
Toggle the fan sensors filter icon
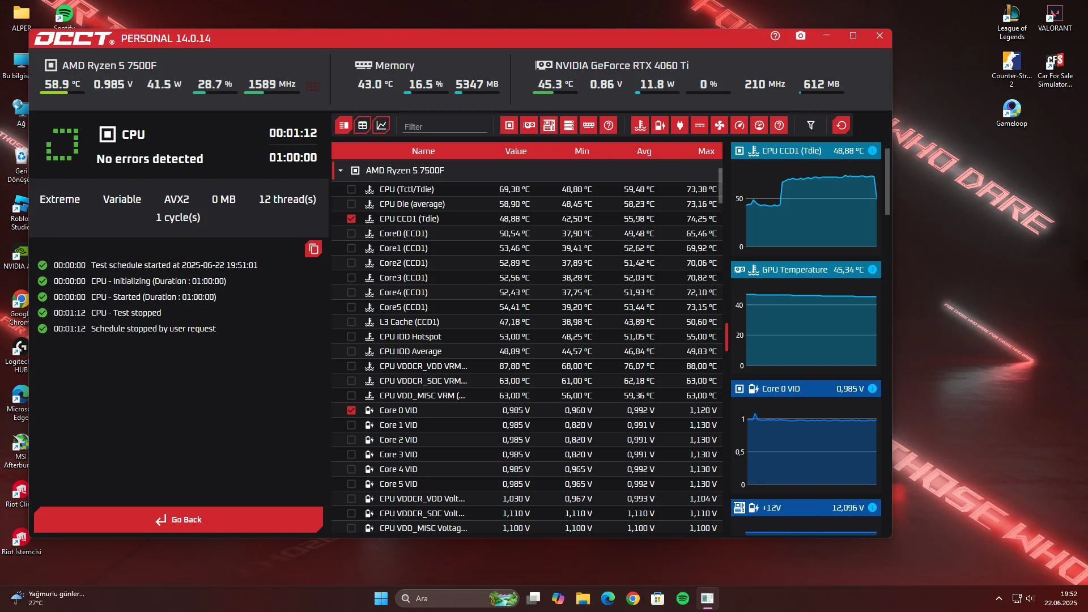[720, 125]
